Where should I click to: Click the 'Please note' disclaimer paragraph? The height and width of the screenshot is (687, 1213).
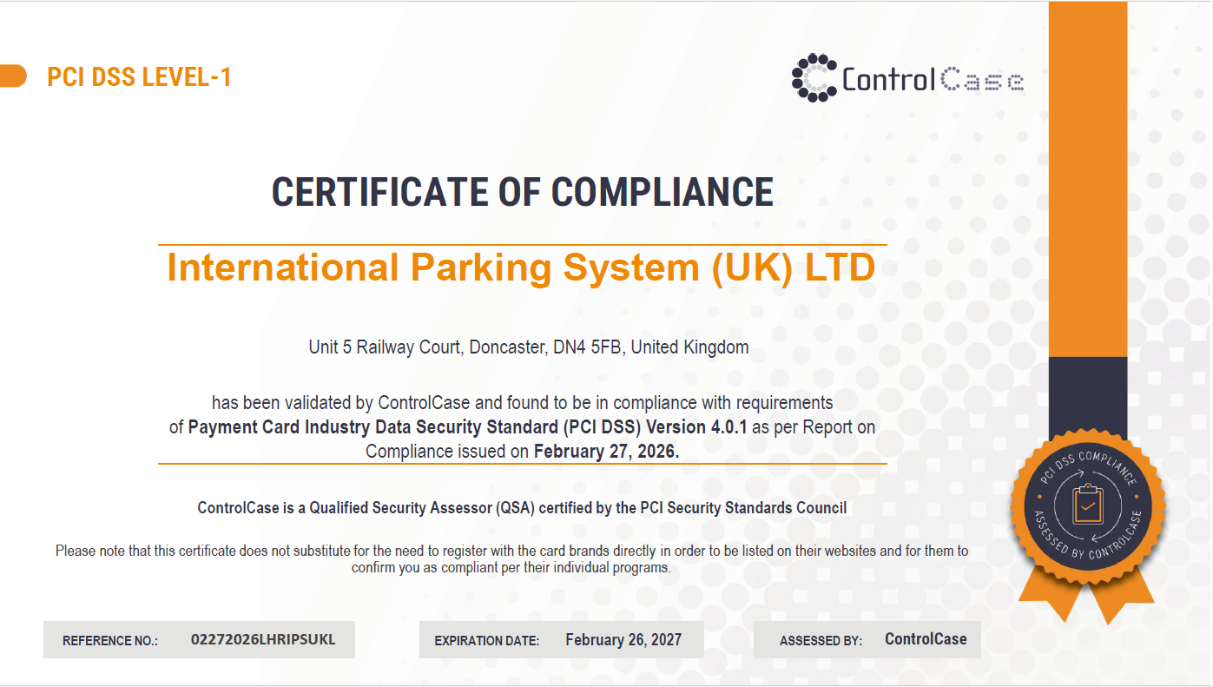pyautogui.click(x=511, y=559)
